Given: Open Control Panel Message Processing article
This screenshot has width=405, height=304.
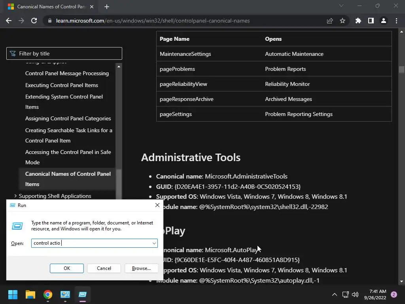Looking at the screenshot, I should [x=67, y=73].
